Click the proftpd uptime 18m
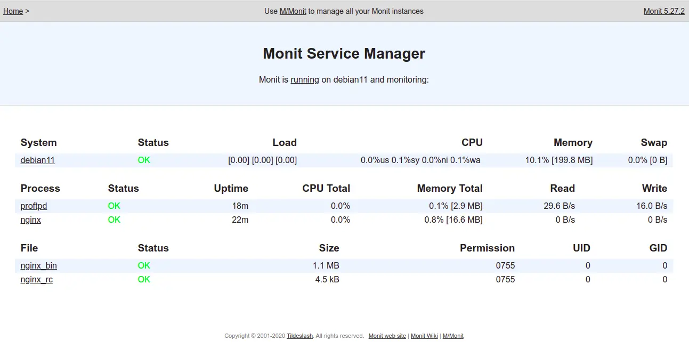 240,206
